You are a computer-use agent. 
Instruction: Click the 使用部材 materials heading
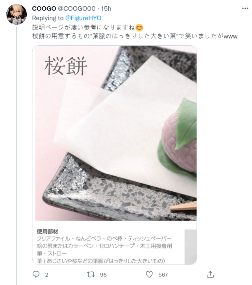tap(47, 231)
